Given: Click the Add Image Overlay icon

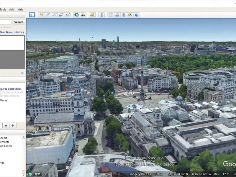Looking at the screenshot, I should pos(61,15).
